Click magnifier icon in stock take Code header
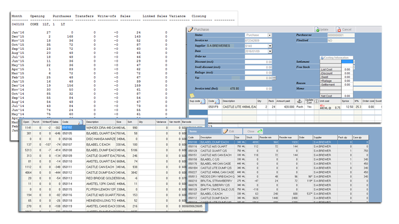 [x=80, y=122]
